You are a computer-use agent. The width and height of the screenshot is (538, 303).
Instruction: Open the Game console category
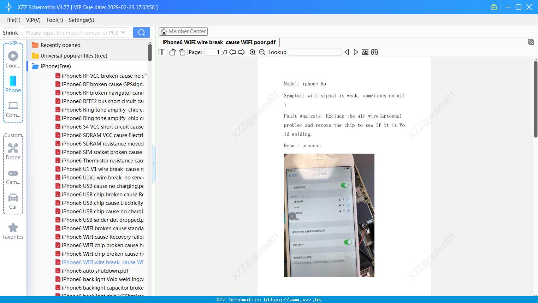coord(13,177)
